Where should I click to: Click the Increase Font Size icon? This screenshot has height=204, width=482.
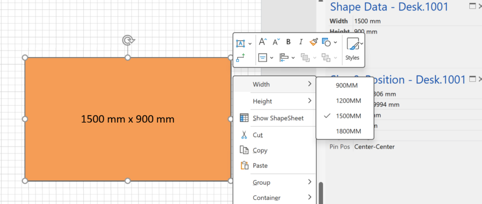[263, 42]
